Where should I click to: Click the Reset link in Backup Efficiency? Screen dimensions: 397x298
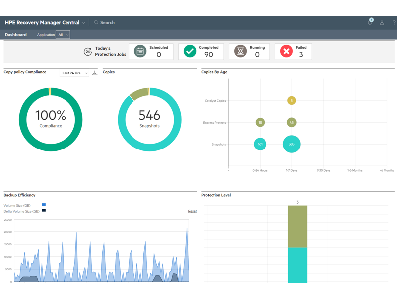[192, 211]
